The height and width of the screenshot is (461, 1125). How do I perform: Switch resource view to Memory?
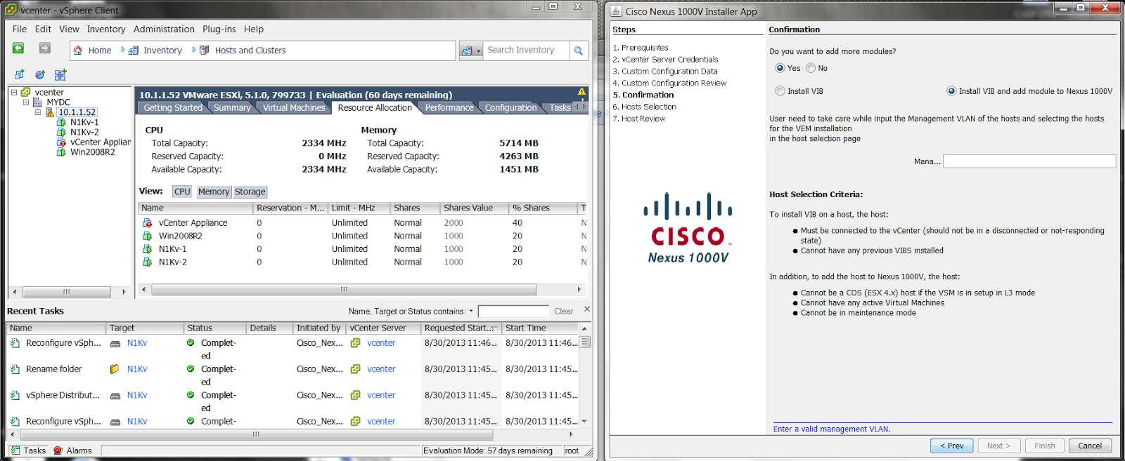214,192
